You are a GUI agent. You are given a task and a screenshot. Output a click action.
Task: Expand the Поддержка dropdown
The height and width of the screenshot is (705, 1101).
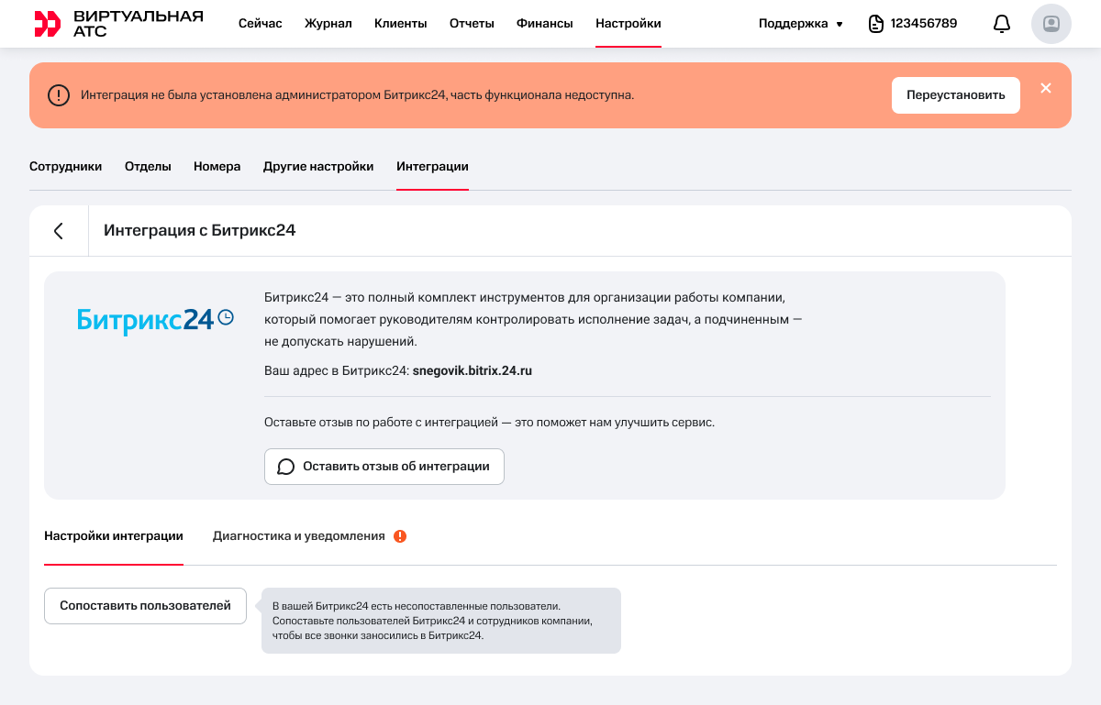coord(800,24)
